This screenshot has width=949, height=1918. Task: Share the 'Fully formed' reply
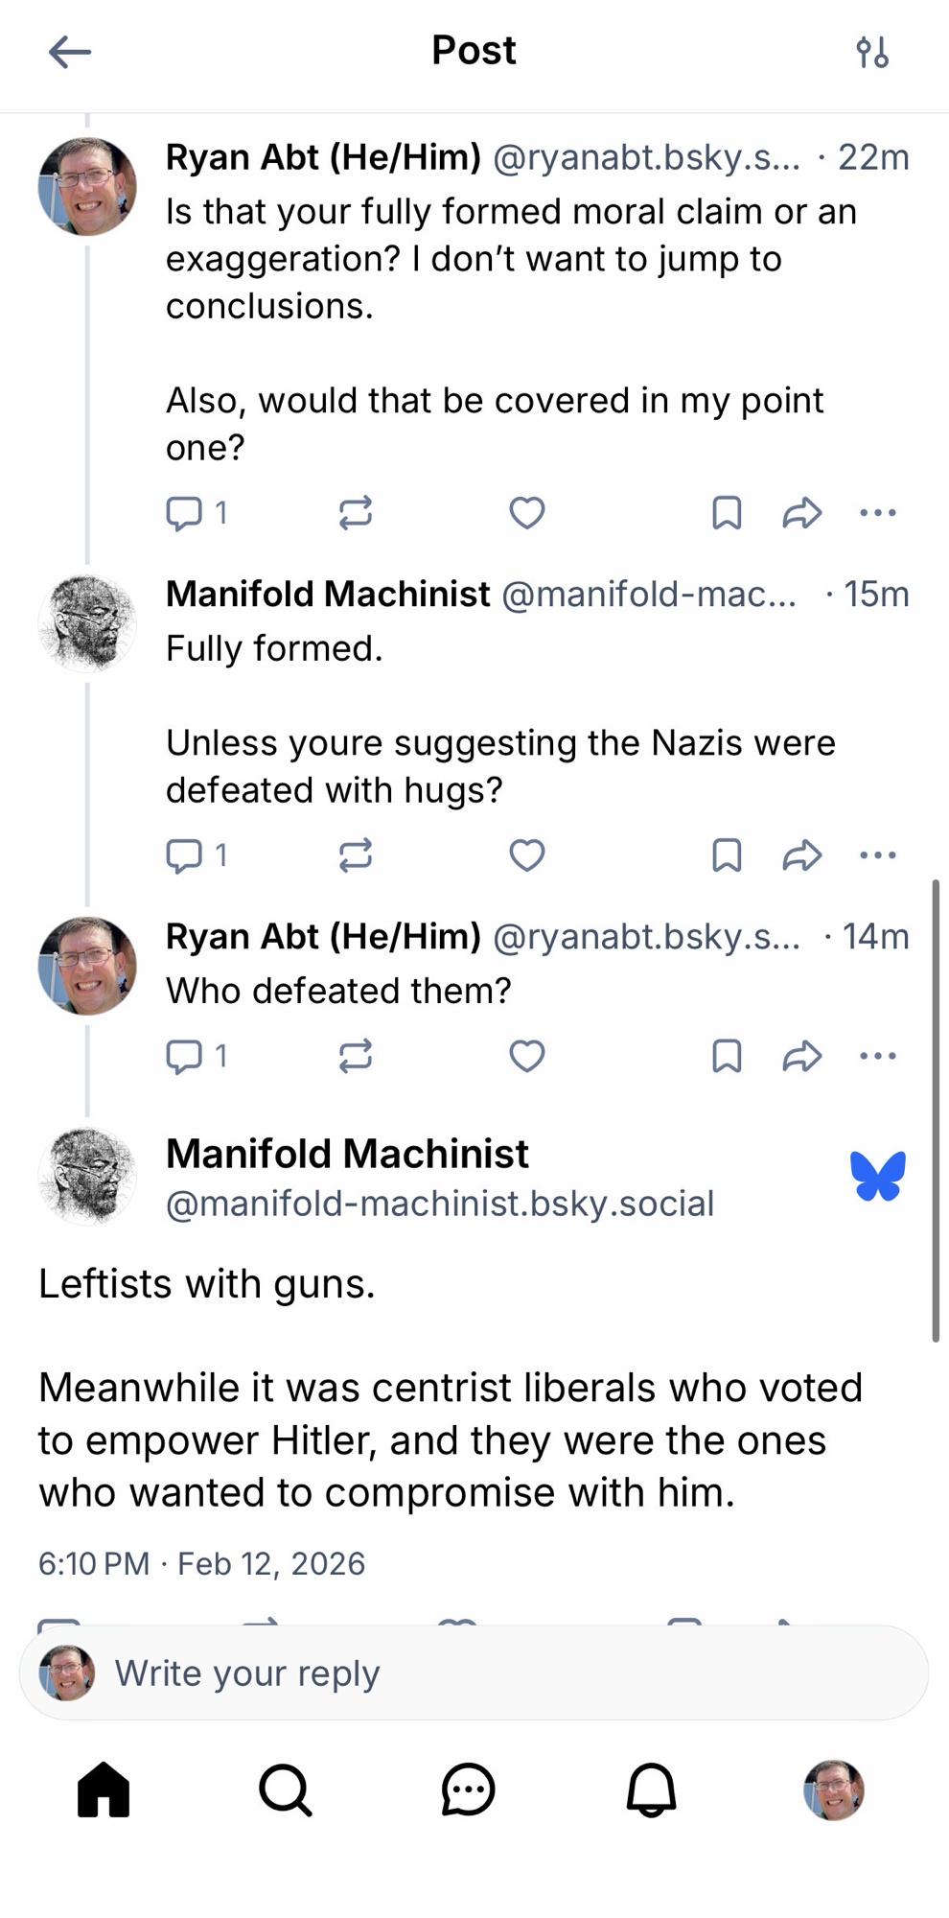pyautogui.click(x=801, y=854)
